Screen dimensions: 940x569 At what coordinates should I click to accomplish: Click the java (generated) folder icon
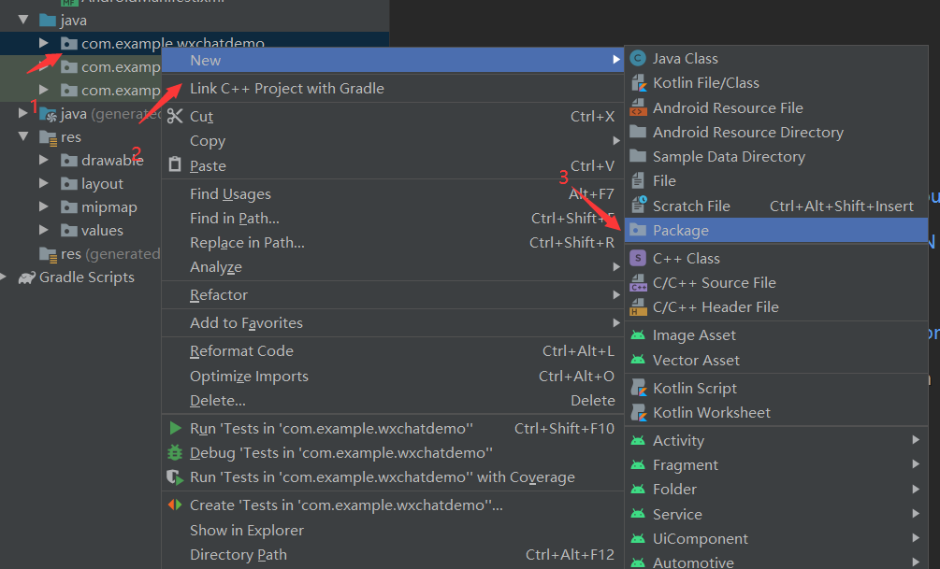pyautogui.click(x=48, y=114)
